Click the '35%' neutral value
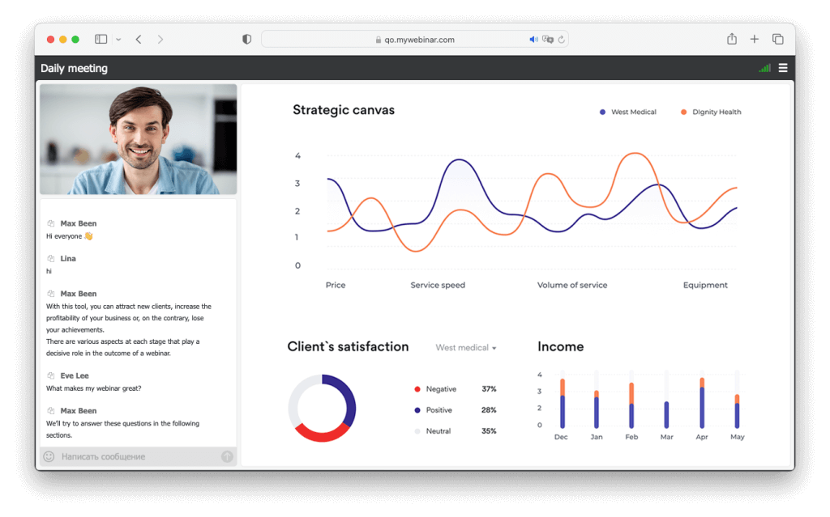 click(489, 431)
